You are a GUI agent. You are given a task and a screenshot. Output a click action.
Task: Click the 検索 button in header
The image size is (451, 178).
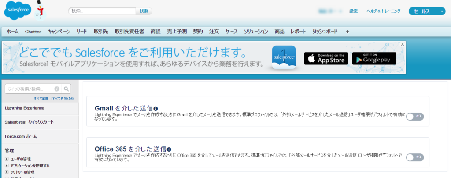pyautogui.click(x=144, y=11)
